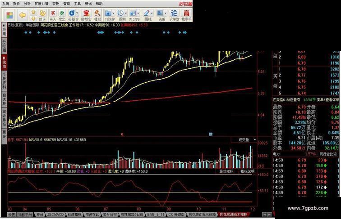Expand the 自选股 dropdown arrow
This screenshot has height=219, width=341.
113,13
